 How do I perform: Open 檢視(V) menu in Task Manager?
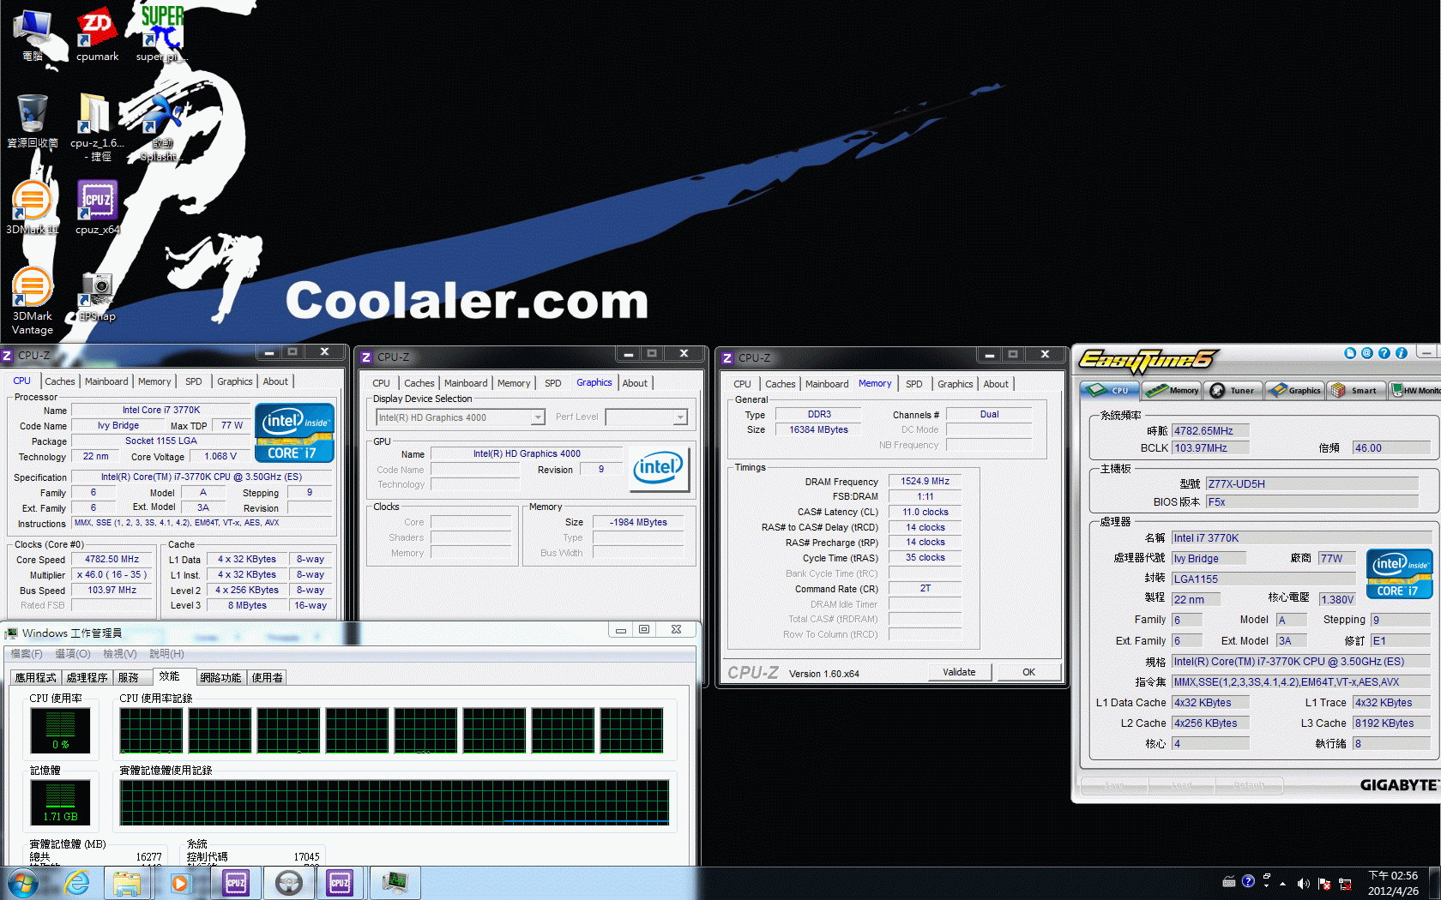(x=120, y=654)
